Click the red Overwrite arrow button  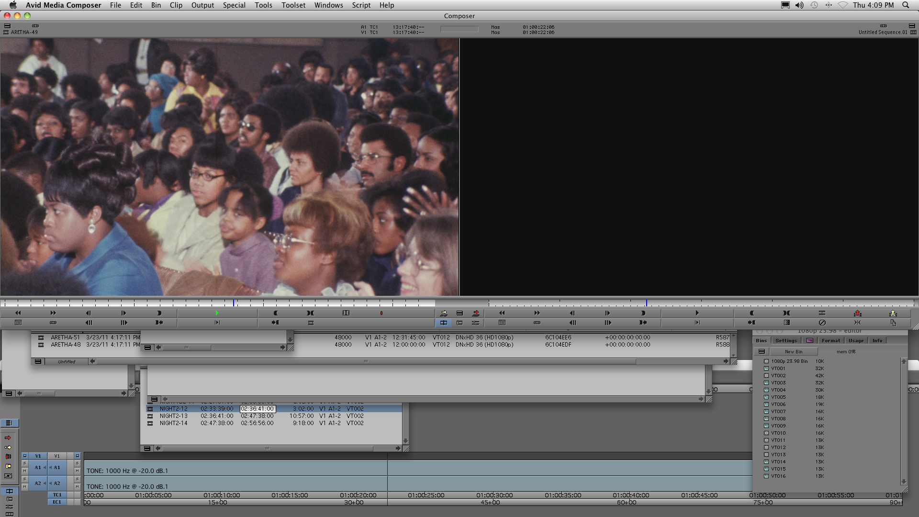point(476,313)
